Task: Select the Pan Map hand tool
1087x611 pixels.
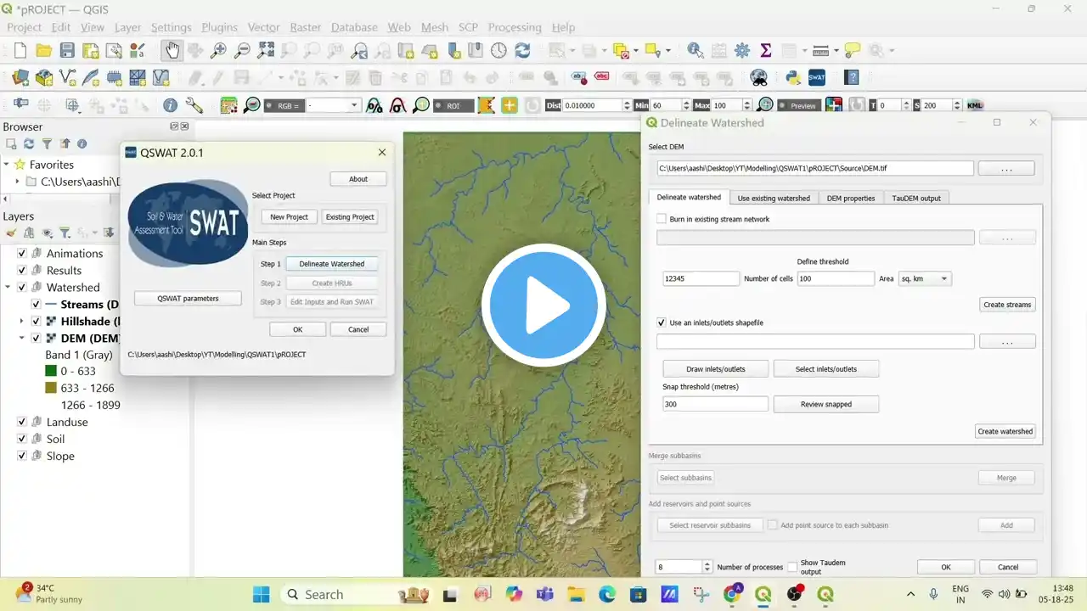Action: [172, 50]
